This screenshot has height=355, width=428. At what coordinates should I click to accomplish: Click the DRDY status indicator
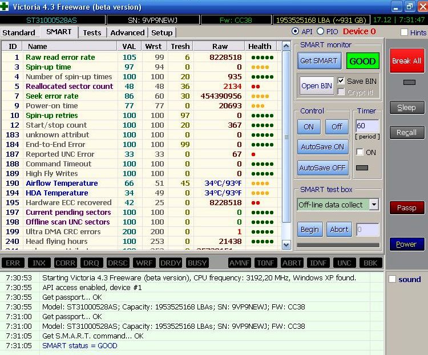coord(170,263)
